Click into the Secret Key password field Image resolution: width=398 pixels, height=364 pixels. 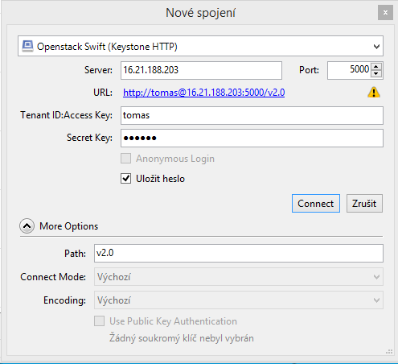(252, 138)
